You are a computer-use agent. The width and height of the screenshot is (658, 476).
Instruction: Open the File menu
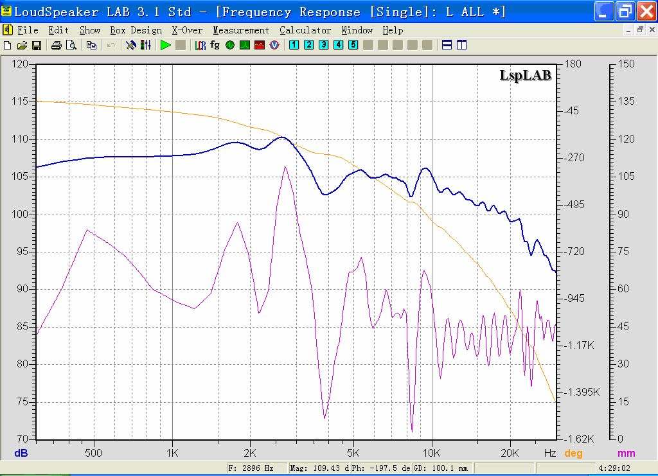tap(28, 30)
